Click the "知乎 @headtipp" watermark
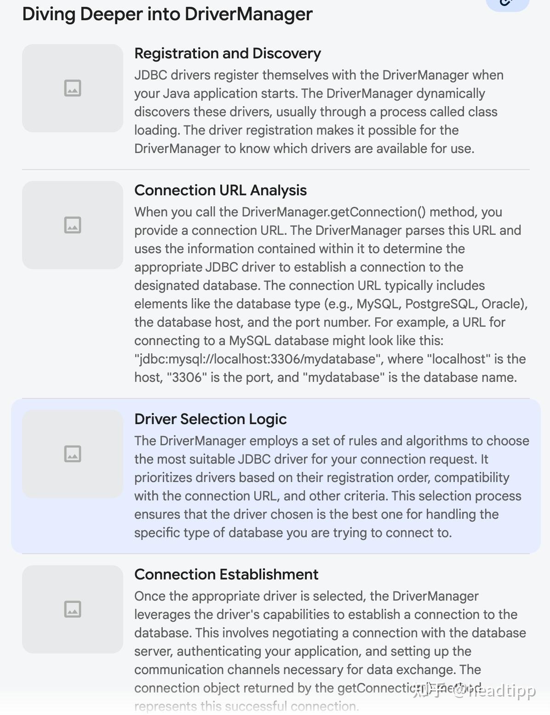 coord(474,690)
